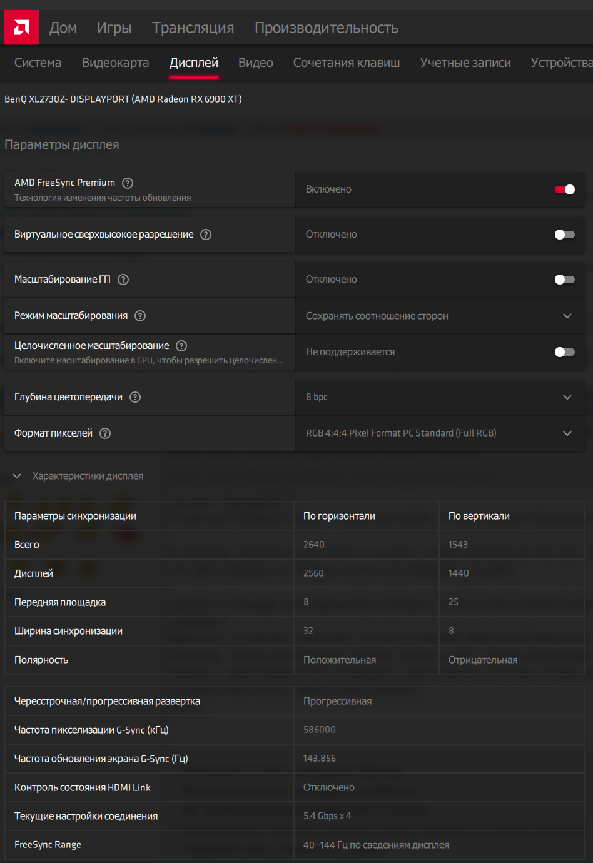Collapse the Характеристики дисплея section
The image size is (593, 863).
coord(17,476)
